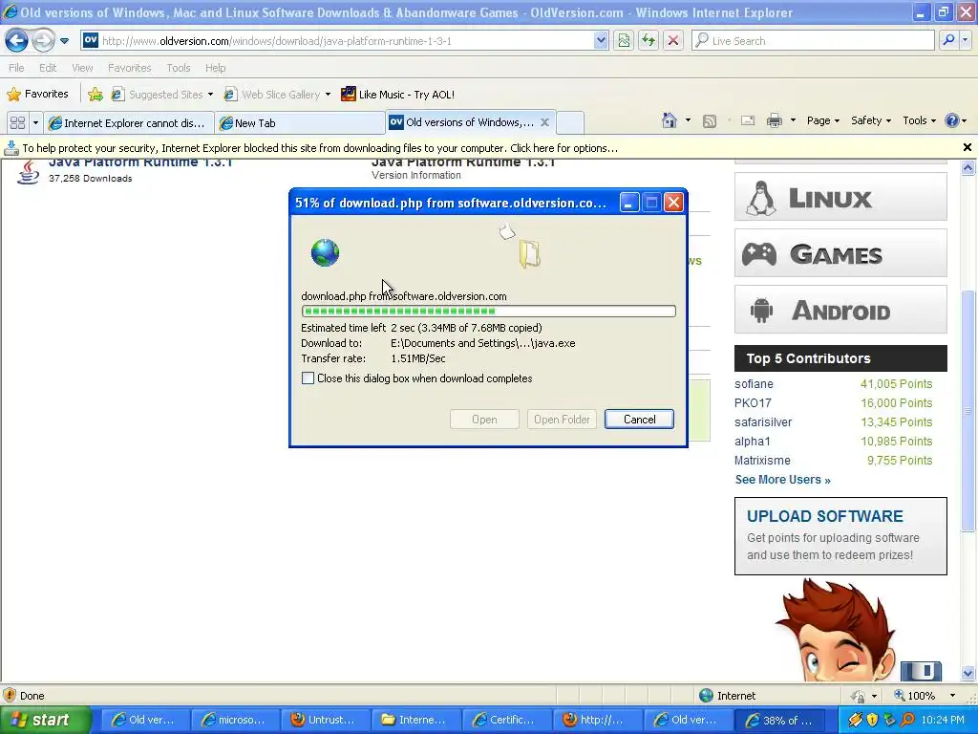Open the File menu
This screenshot has width=978, height=734.
[x=17, y=68]
